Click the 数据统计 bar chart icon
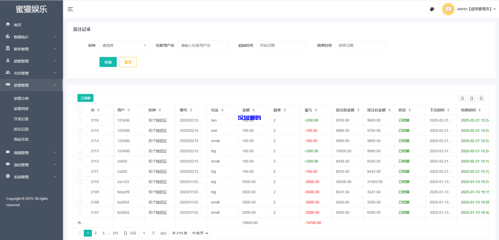This screenshot has height=240, width=499. pos(8,37)
